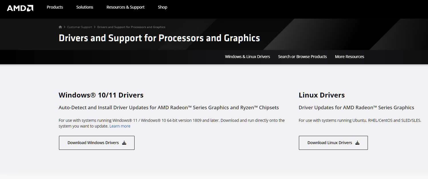Expand the Resources & Support menu
The height and width of the screenshot is (179, 428).
pyautogui.click(x=125, y=7)
